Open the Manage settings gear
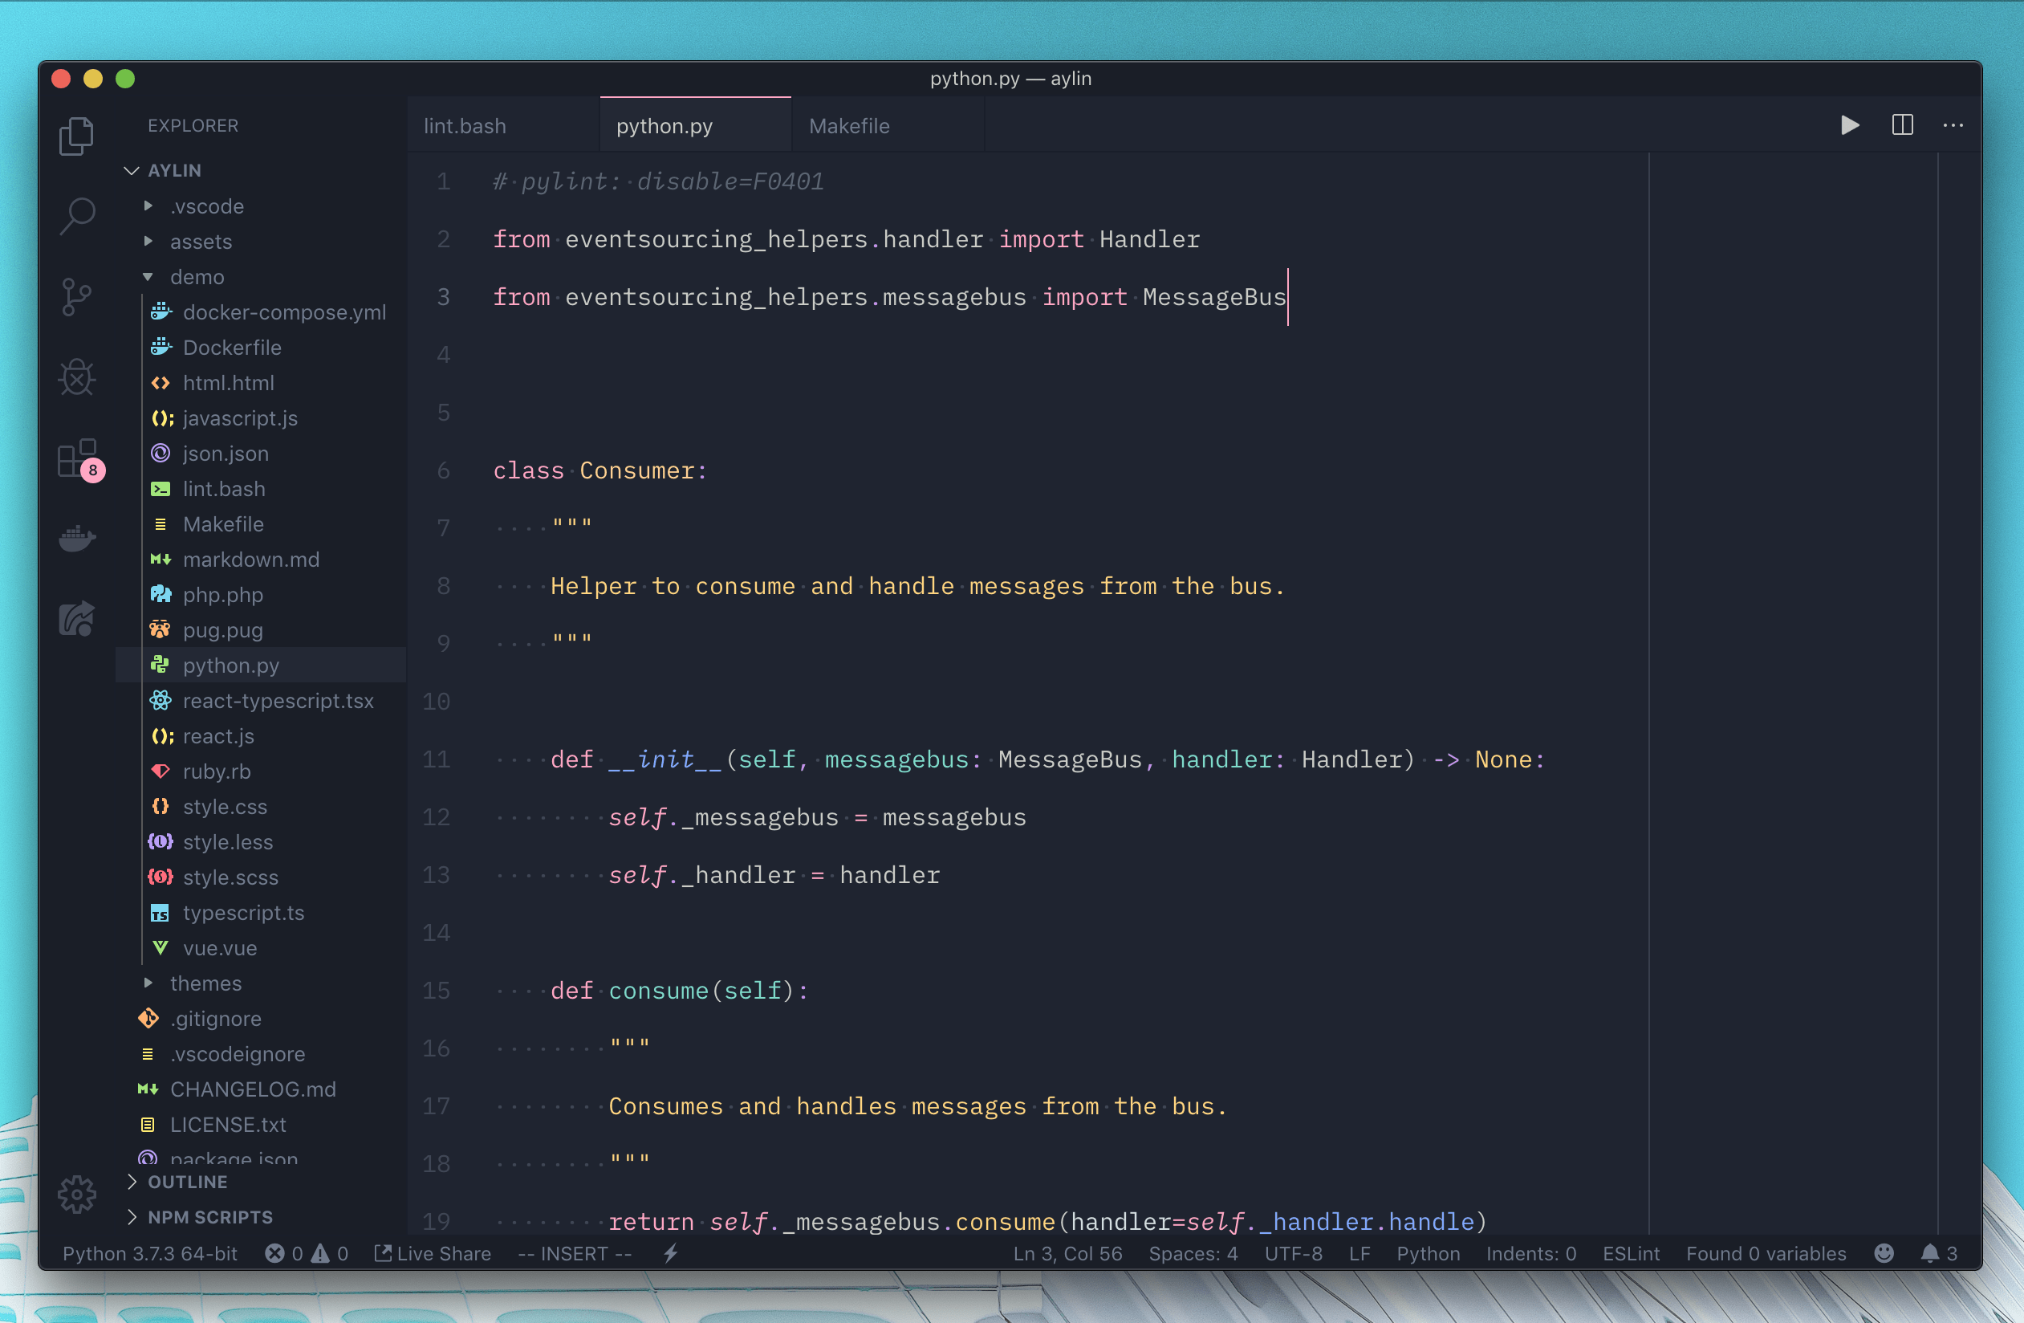Screen dimensions: 2024x1323 pos(77,1195)
